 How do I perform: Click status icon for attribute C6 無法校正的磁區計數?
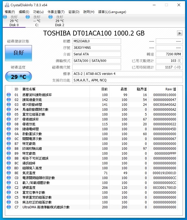pyautogui.click(x=9, y=202)
